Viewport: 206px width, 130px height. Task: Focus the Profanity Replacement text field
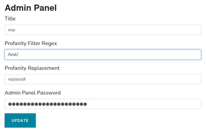click(103, 79)
